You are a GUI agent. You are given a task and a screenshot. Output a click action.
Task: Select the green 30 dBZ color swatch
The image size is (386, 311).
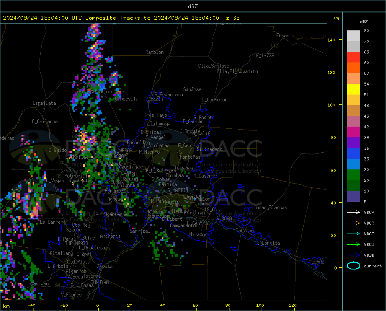point(353,175)
